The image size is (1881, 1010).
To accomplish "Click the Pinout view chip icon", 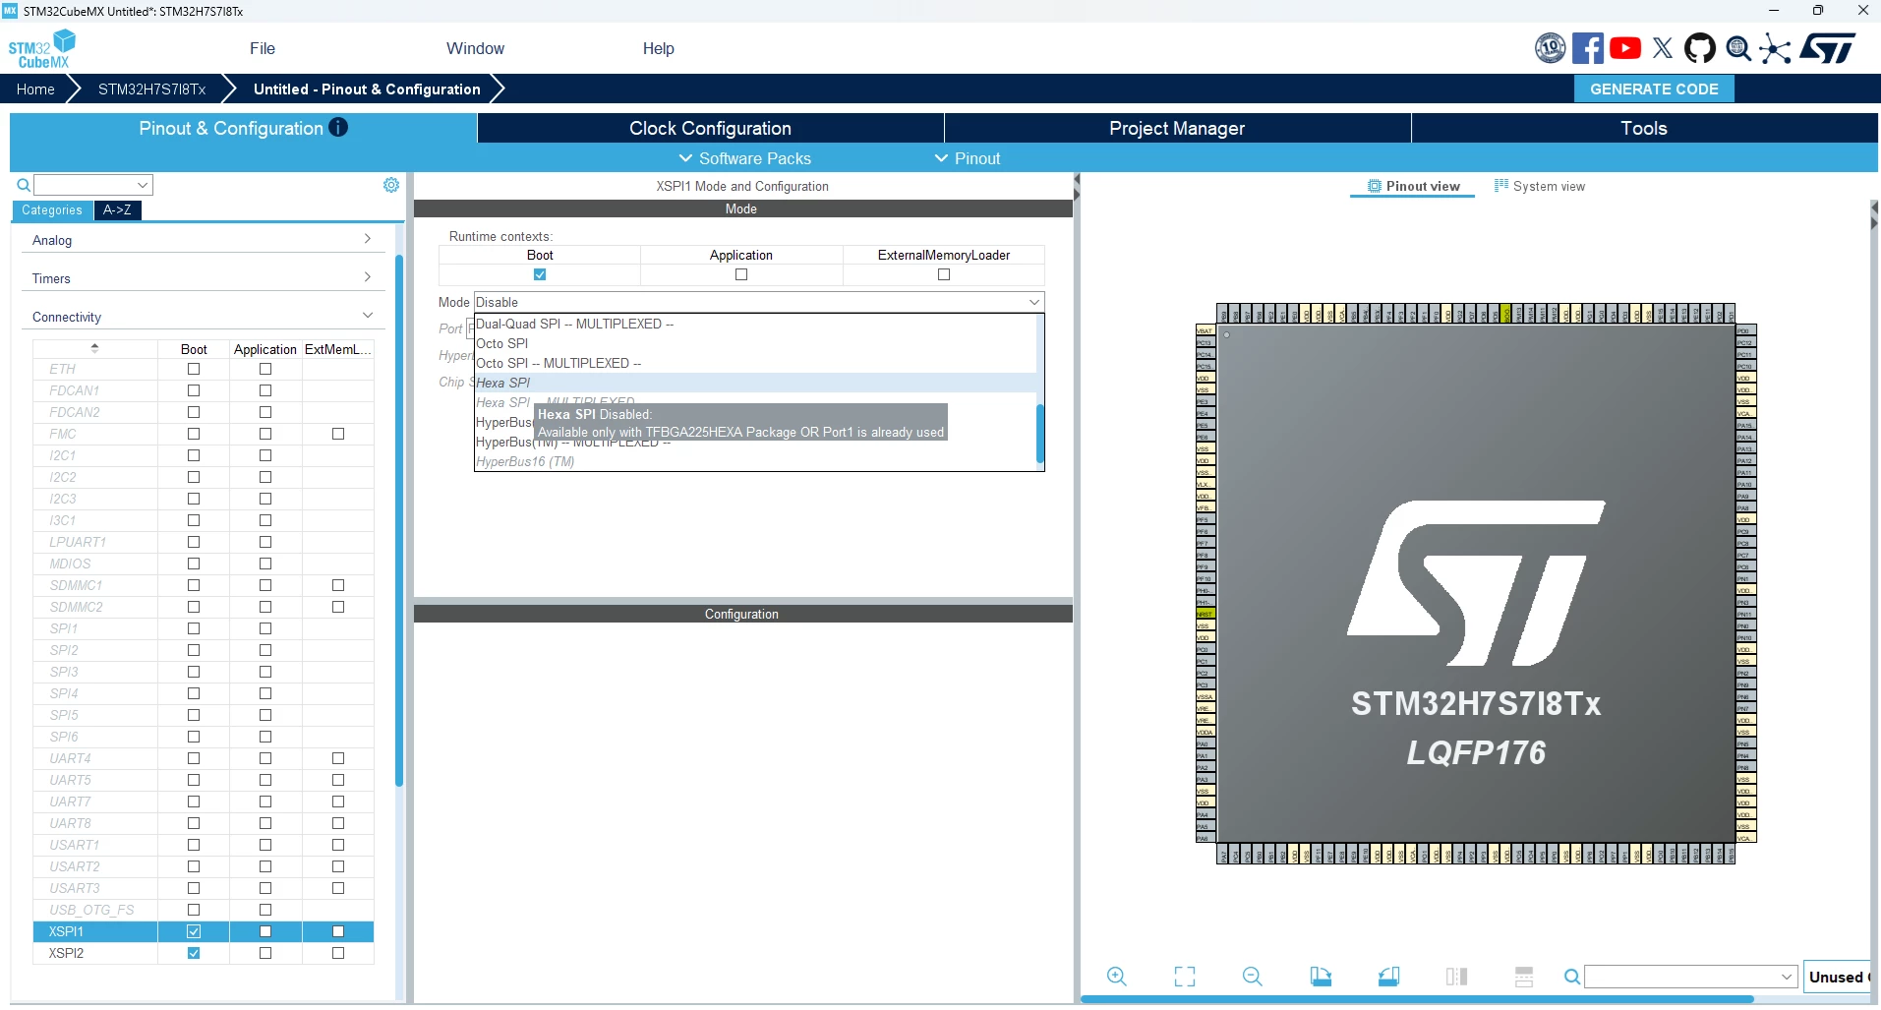I will [x=1375, y=186].
